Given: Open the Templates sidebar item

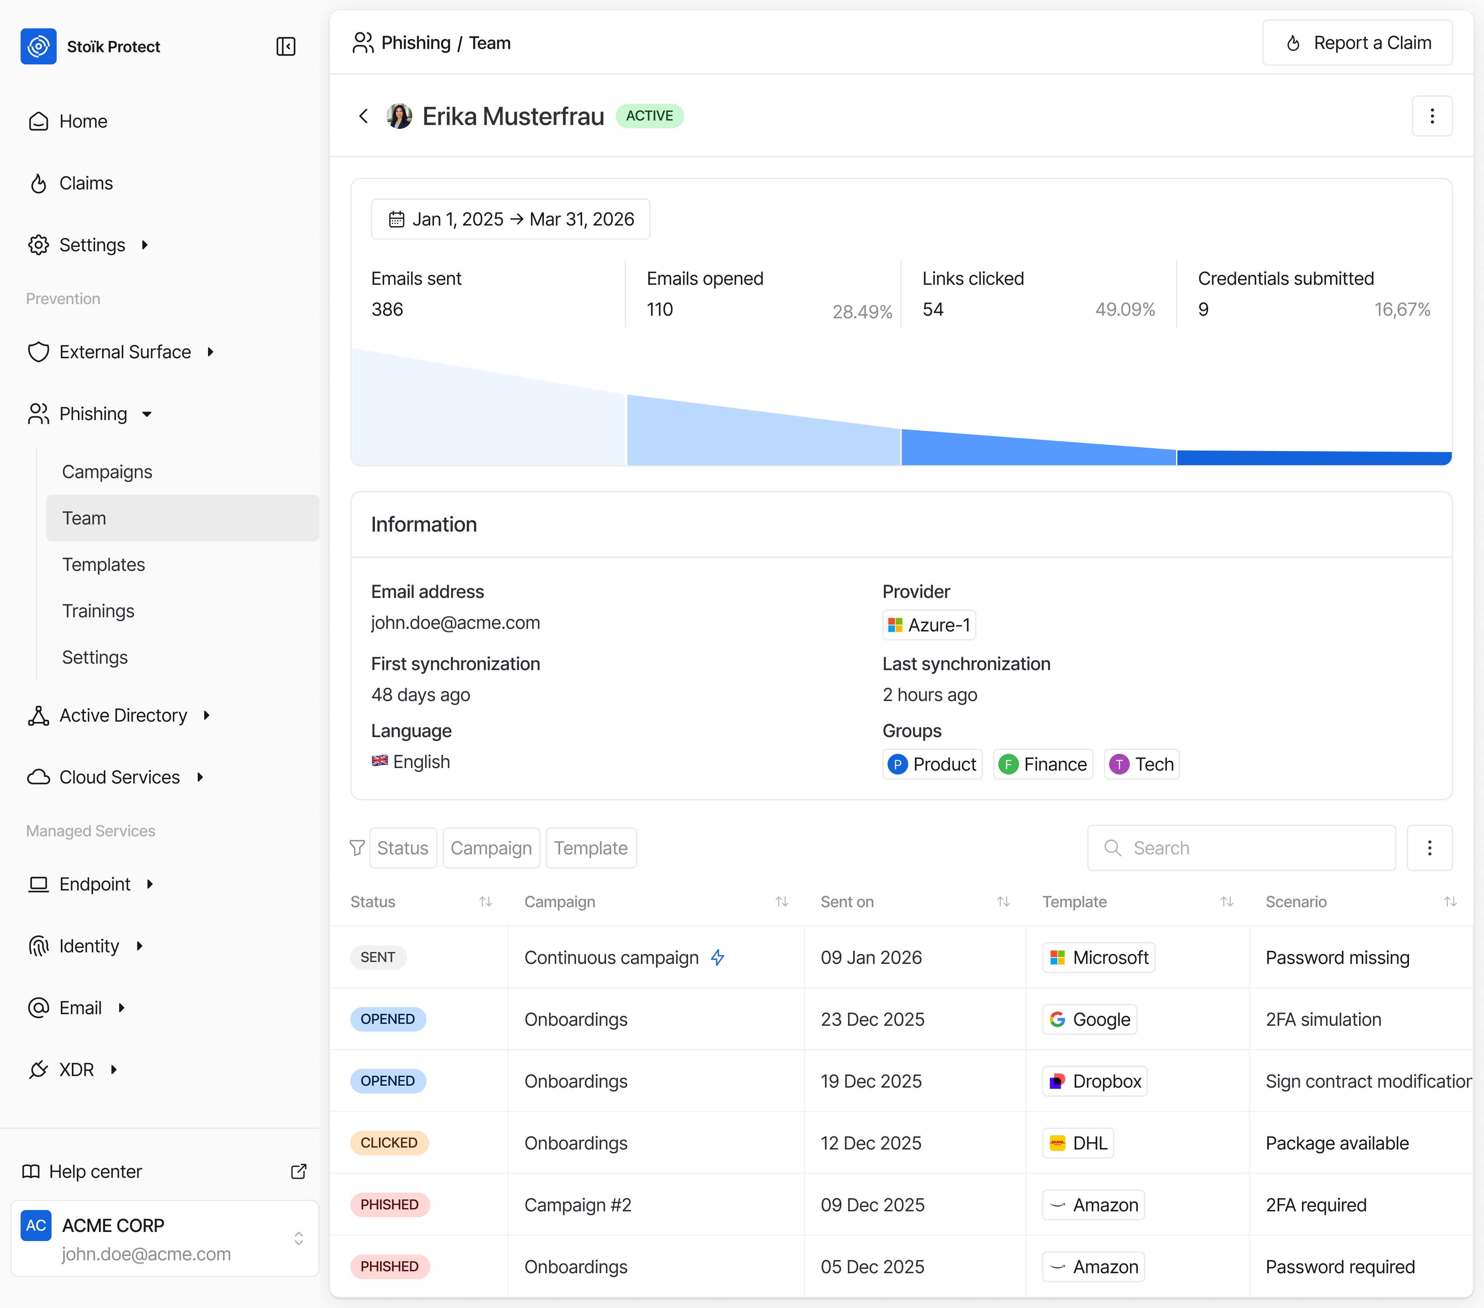Looking at the screenshot, I should click(104, 564).
